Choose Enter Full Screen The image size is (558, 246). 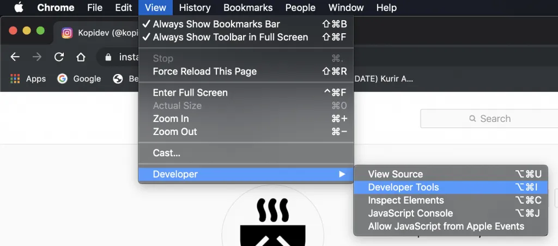click(x=190, y=93)
